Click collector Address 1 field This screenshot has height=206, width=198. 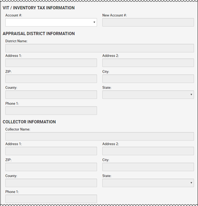pos(51,151)
